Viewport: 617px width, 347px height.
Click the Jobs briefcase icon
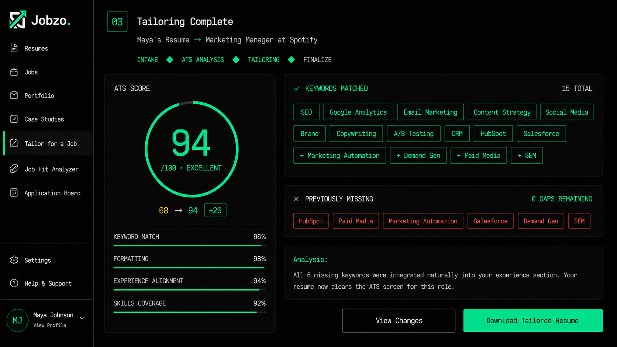[x=14, y=72]
